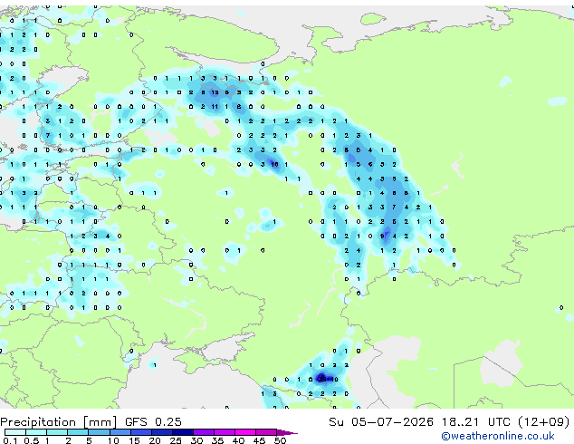Pick the 15–20 mm legend color box

tap(141, 432)
